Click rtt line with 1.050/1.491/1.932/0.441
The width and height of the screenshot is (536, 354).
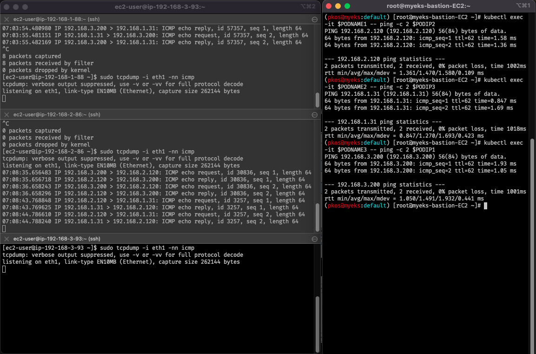click(x=404, y=198)
